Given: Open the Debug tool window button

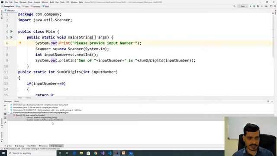Looking at the screenshot, I should point(19,146).
